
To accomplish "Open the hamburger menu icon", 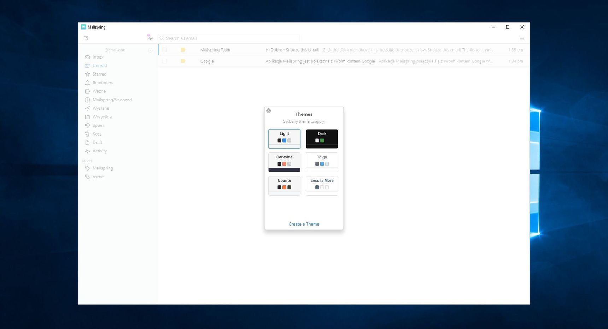I will click(x=521, y=38).
